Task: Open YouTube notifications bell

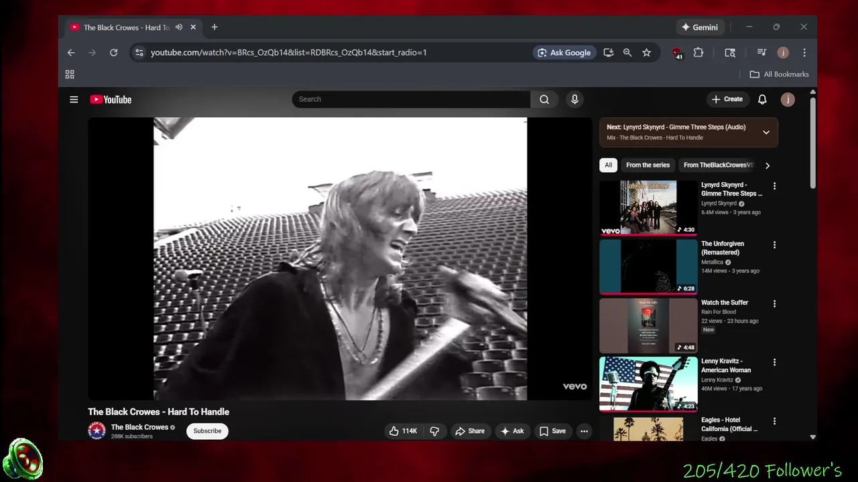Action: pos(762,99)
